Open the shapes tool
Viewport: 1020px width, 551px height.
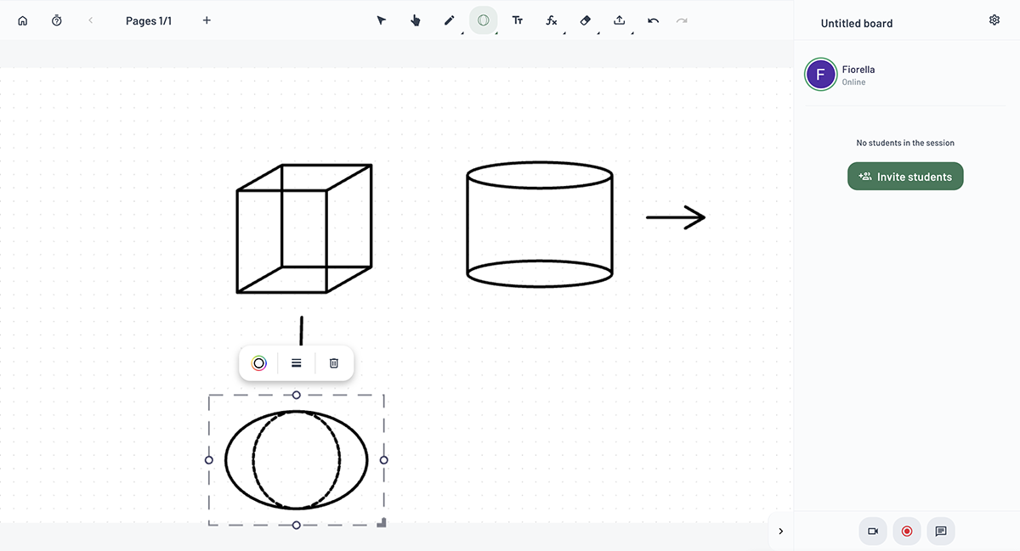(x=484, y=20)
